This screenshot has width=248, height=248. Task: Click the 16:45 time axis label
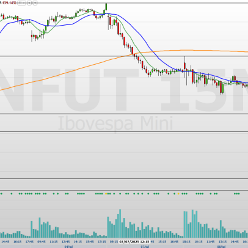tap(174, 242)
